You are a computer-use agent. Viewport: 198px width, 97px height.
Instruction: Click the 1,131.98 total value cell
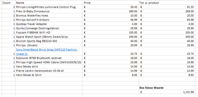coord(167,92)
